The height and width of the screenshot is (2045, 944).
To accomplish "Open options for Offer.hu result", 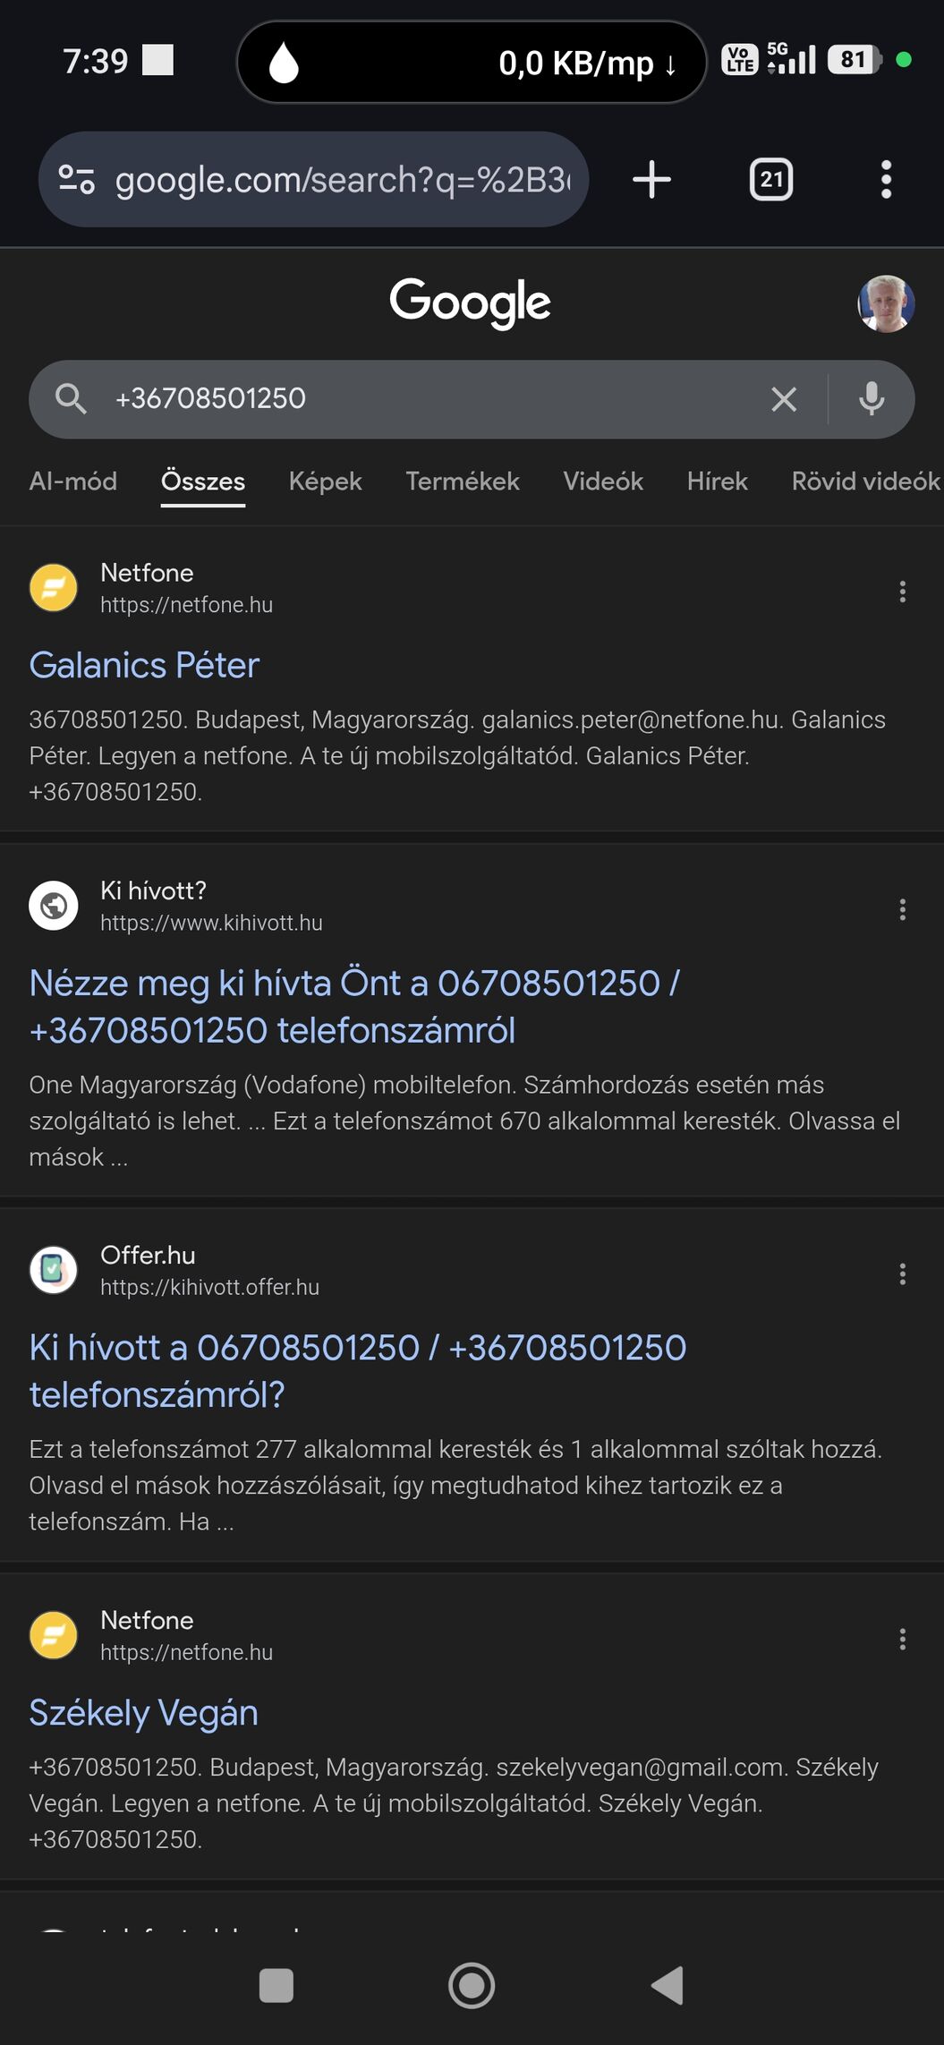I will [x=902, y=1274].
